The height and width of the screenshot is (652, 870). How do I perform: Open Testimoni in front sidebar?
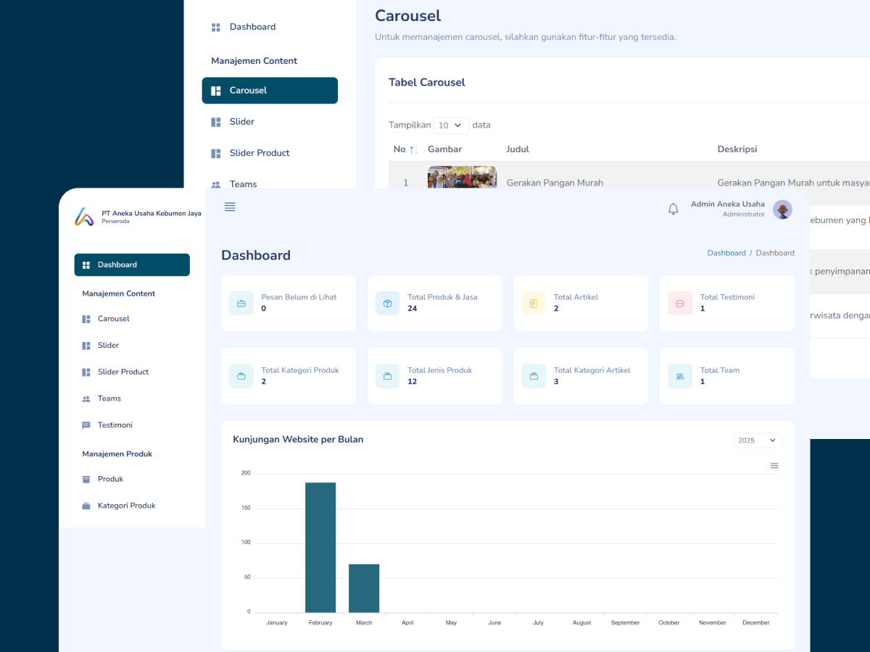point(115,425)
